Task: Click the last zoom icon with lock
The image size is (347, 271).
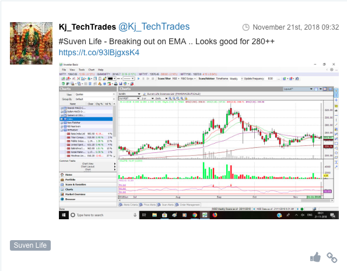Action: click(x=186, y=98)
